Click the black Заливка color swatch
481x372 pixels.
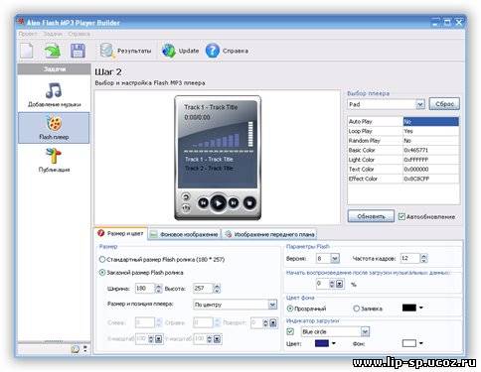408,308
